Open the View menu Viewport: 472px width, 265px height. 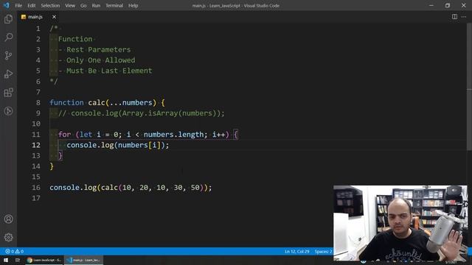pos(70,5)
